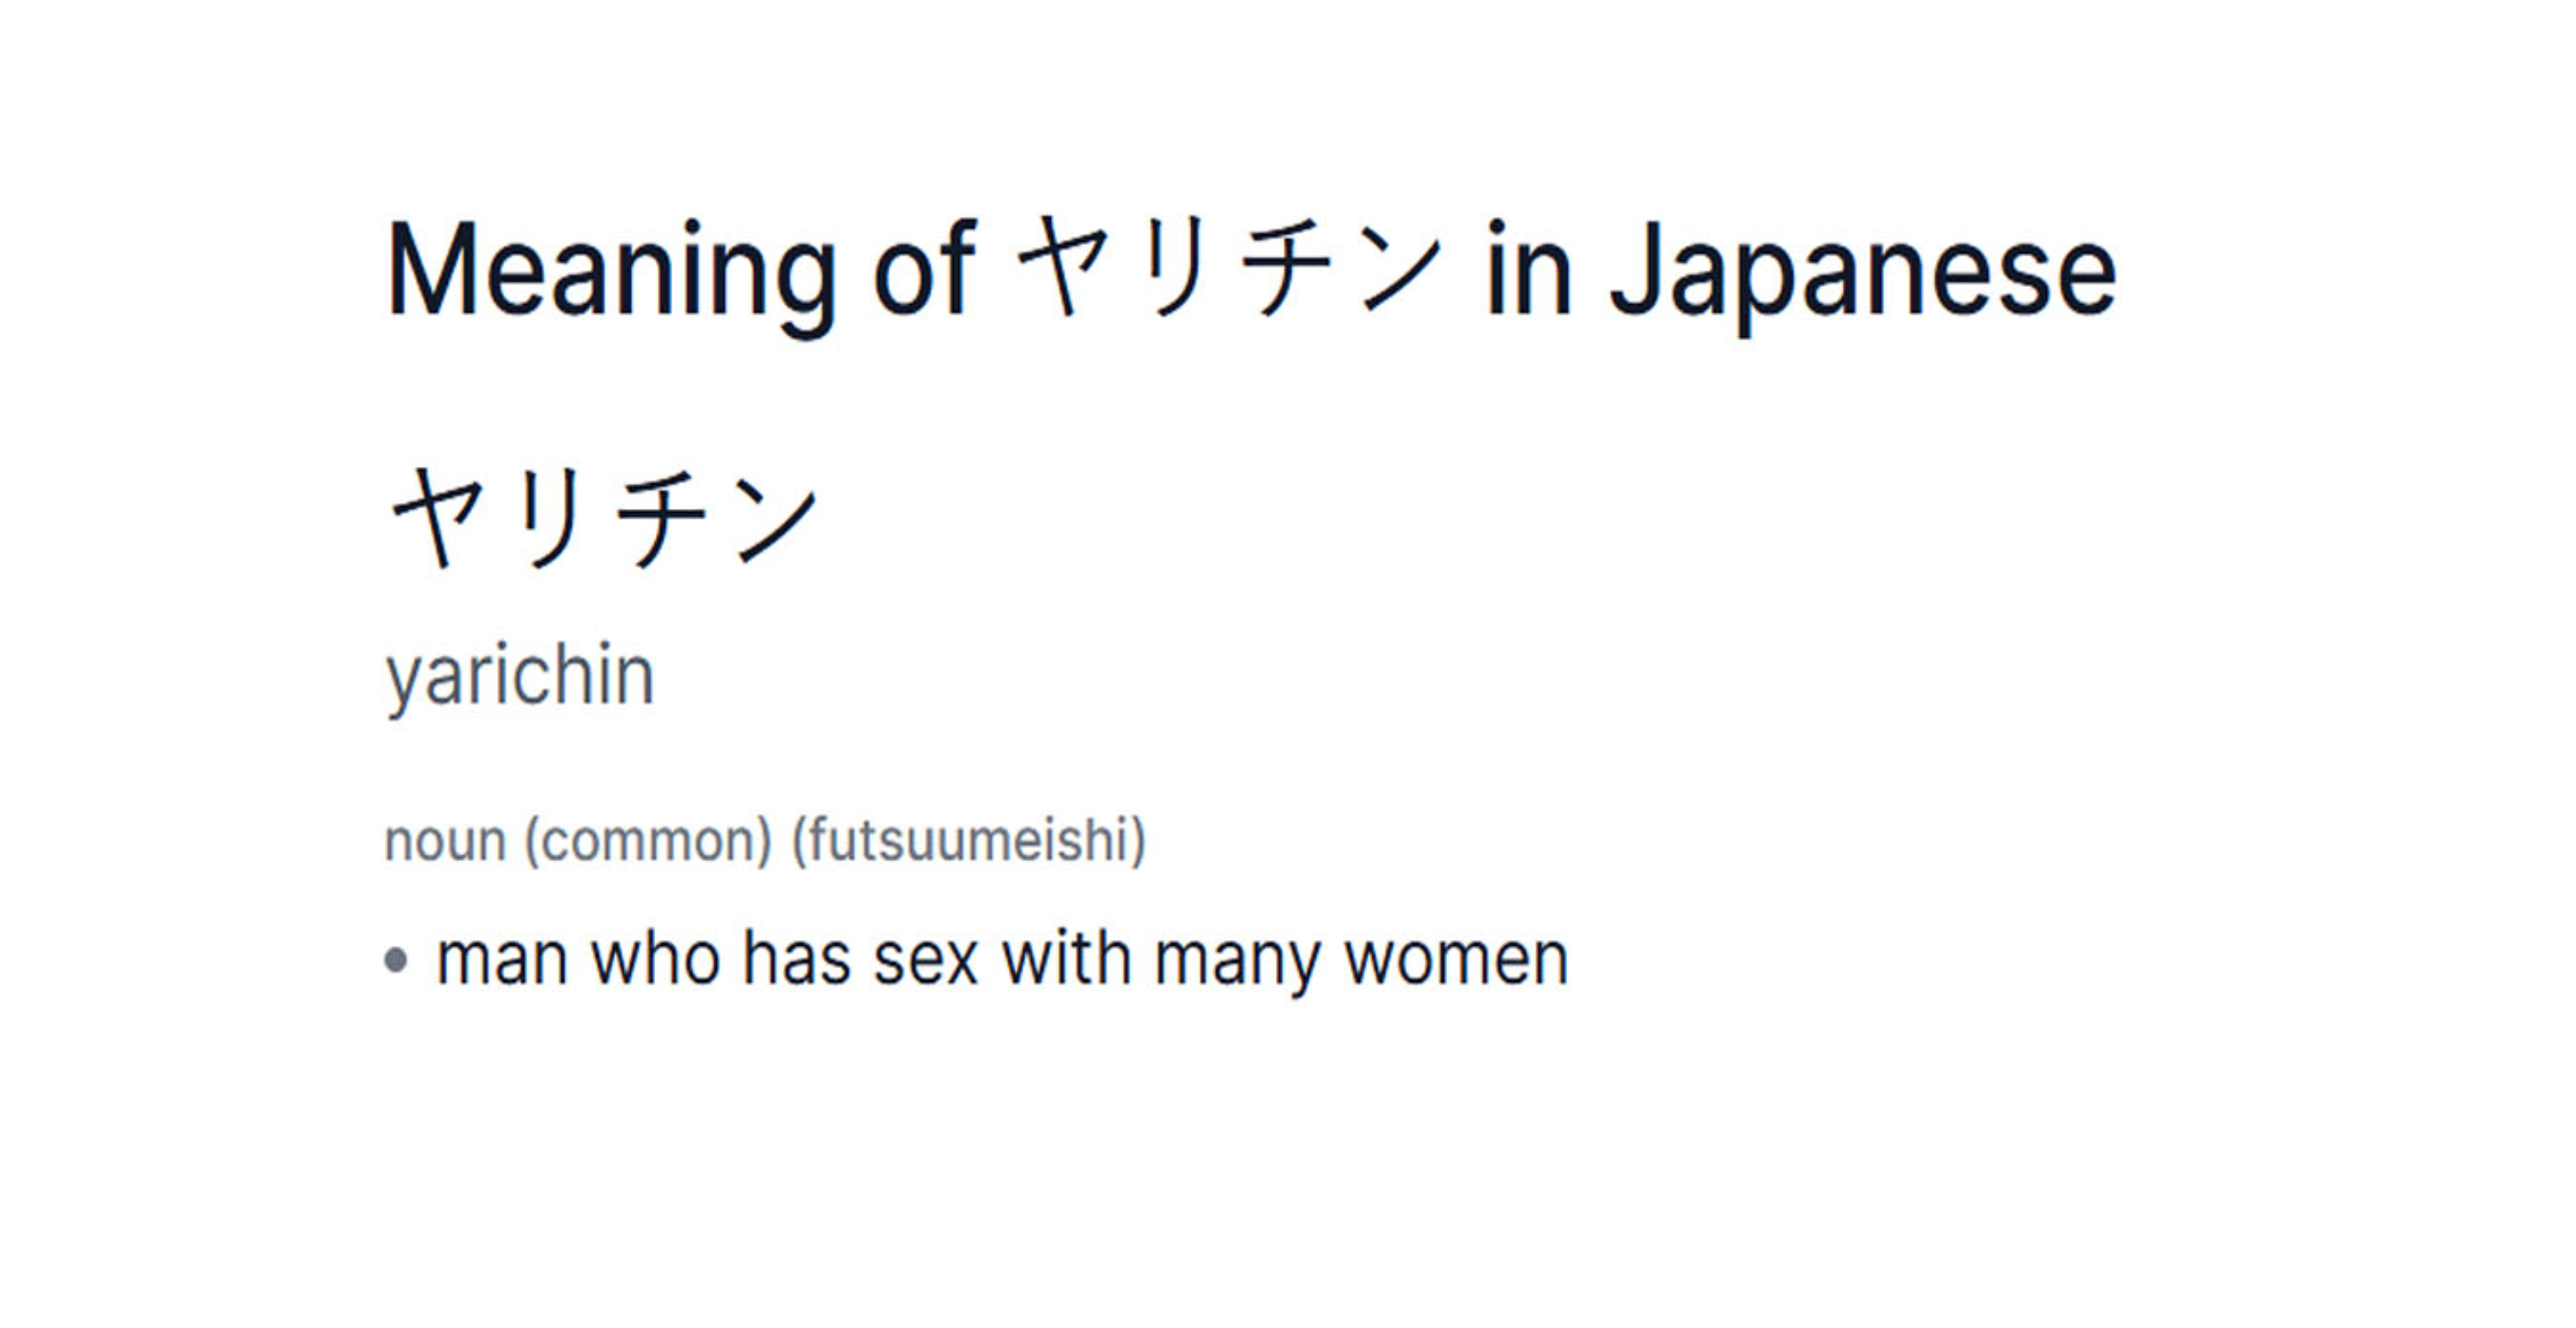Click the word "noun" in the part-of-speech line

click(445, 840)
